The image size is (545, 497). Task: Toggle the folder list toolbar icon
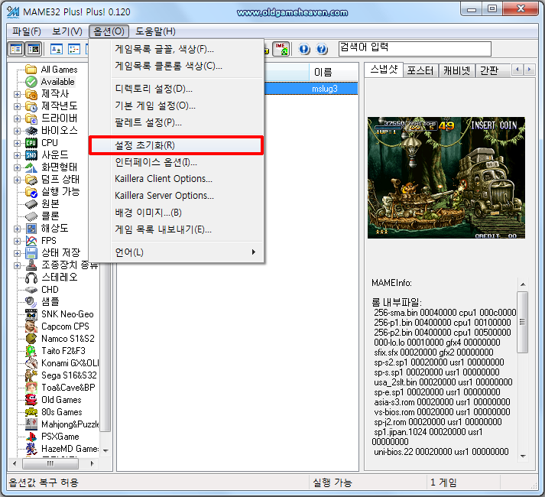[16, 49]
